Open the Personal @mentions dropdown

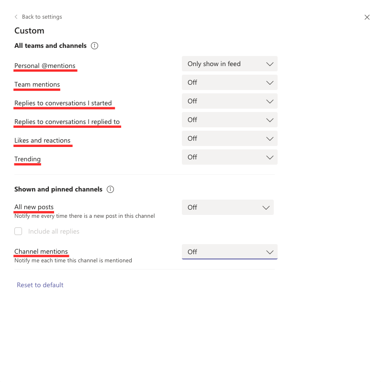click(x=229, y=64)
